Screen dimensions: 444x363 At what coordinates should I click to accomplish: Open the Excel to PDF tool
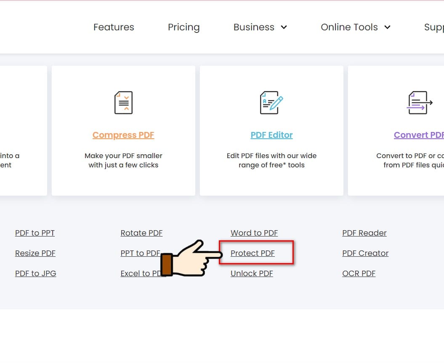pos(141,274)
